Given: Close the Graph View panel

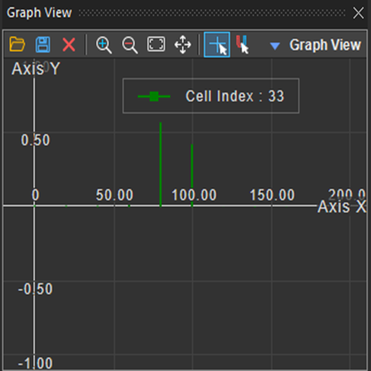Looking at the screenshot, I should click(358, 13).
